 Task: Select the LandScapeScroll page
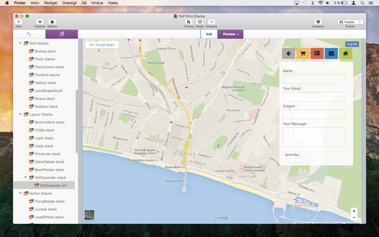[49, 90]
